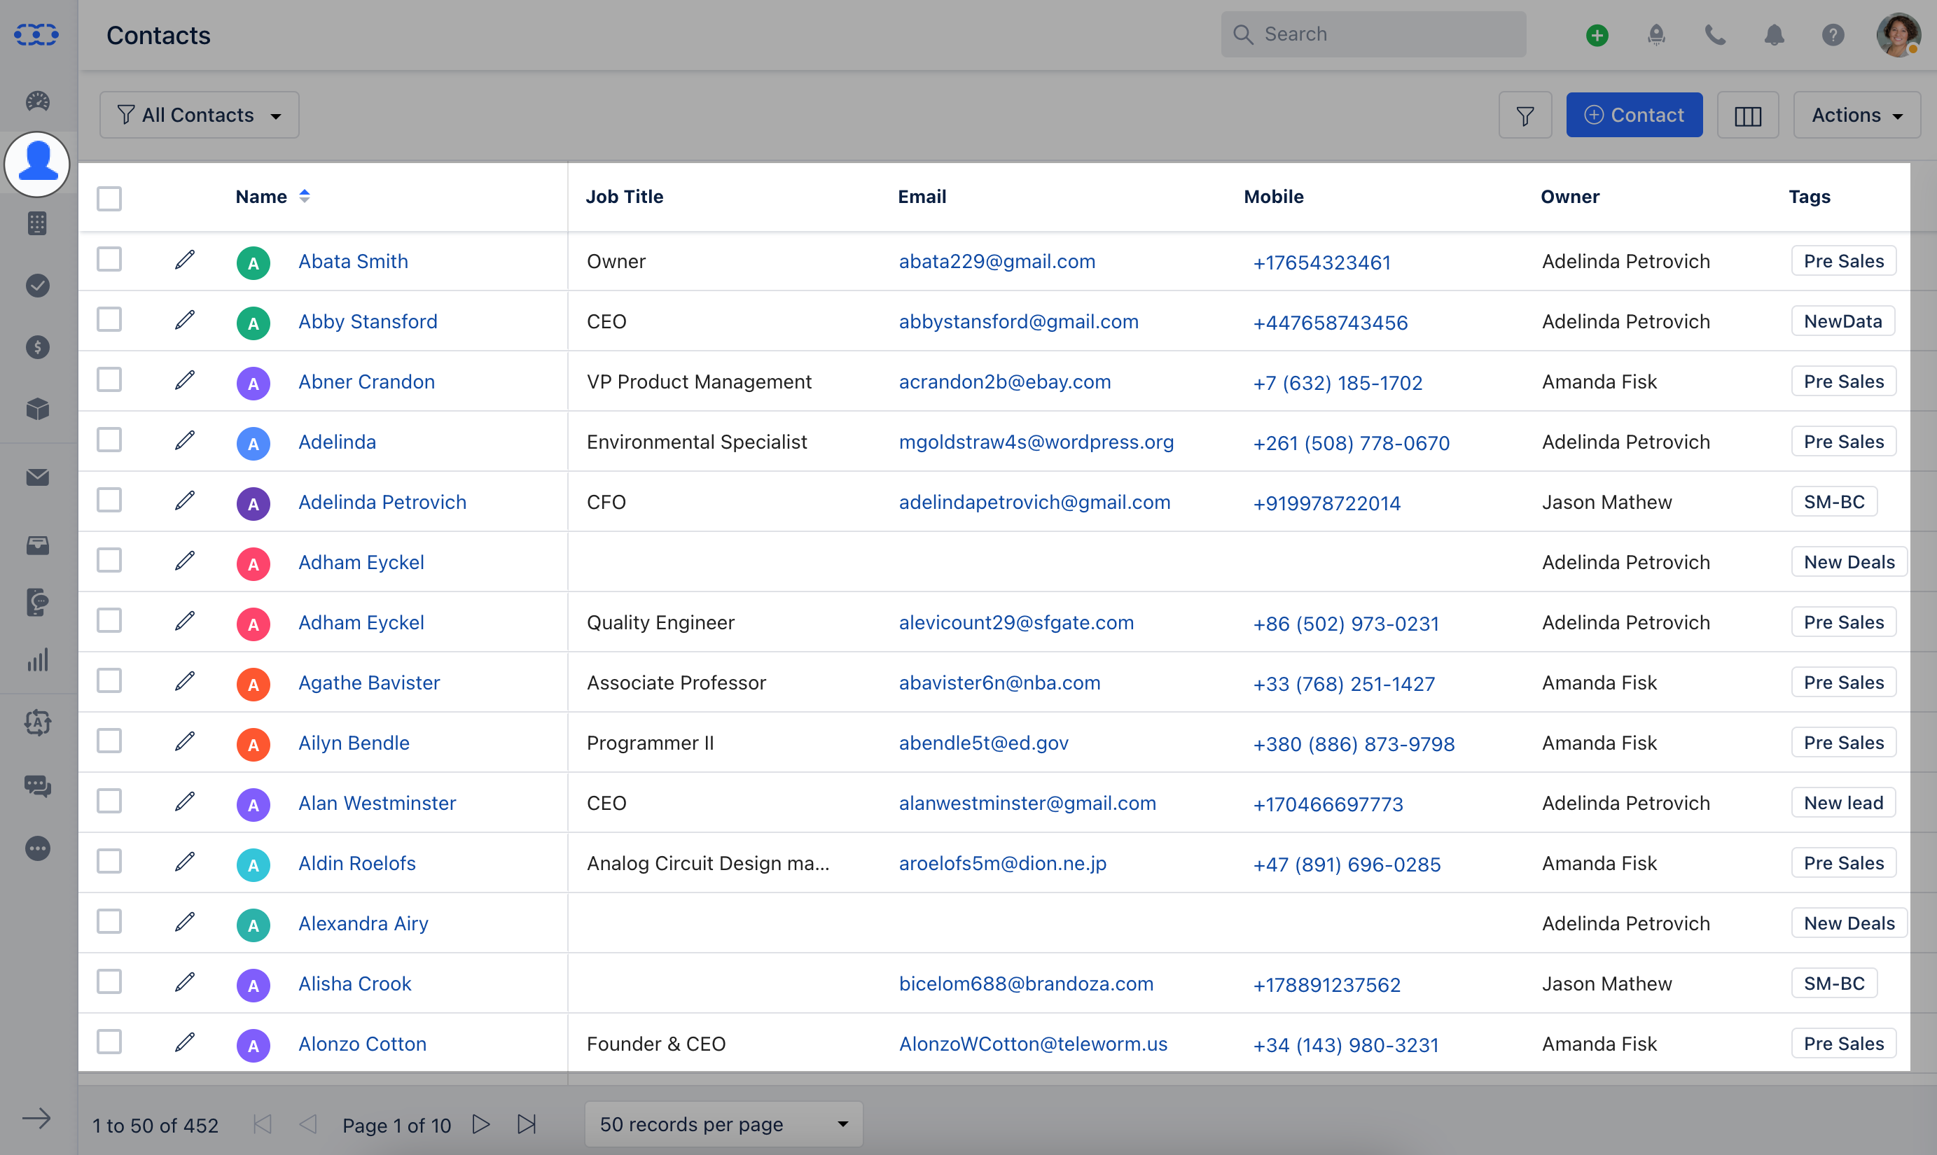
Task: Open the Deals section in the sidebar
Action: 37,348
